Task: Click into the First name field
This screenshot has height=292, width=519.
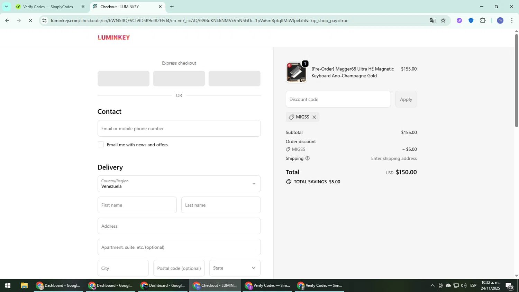Action: pyautogui.click(x=137, y=205)
